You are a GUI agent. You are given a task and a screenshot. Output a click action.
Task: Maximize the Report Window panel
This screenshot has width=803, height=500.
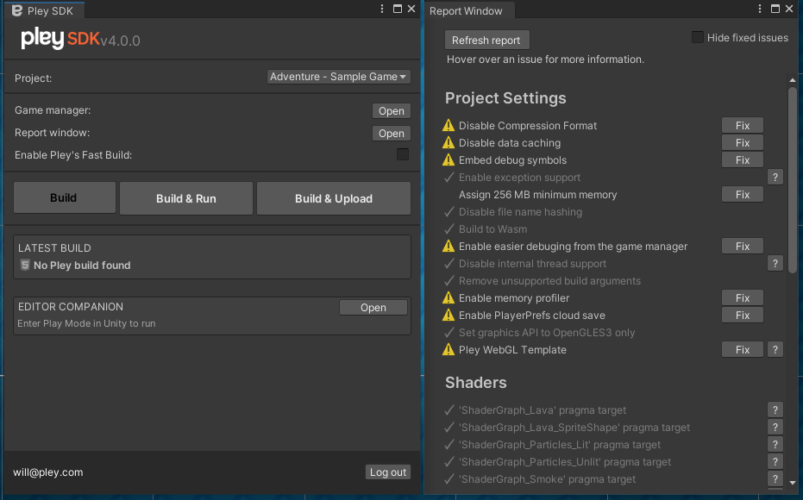pyautogui.click(x=775, y=9)
